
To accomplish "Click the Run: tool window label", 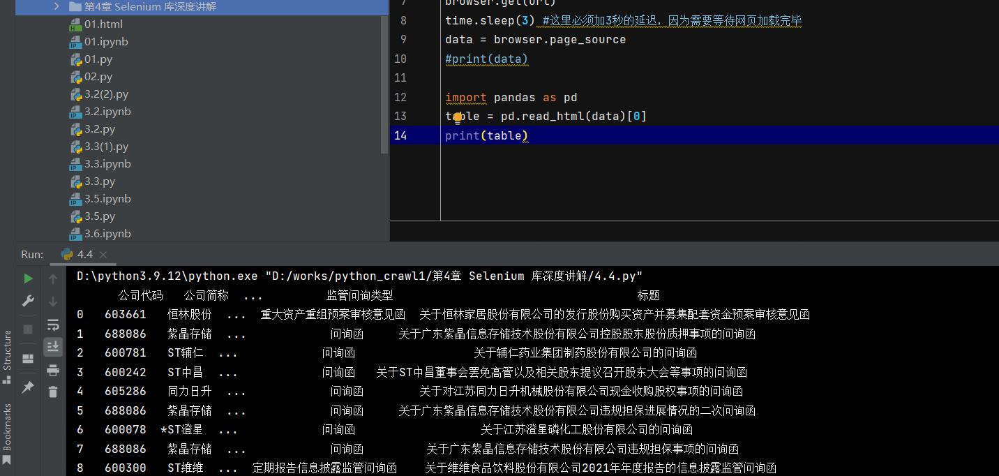I will coord(32,254).
